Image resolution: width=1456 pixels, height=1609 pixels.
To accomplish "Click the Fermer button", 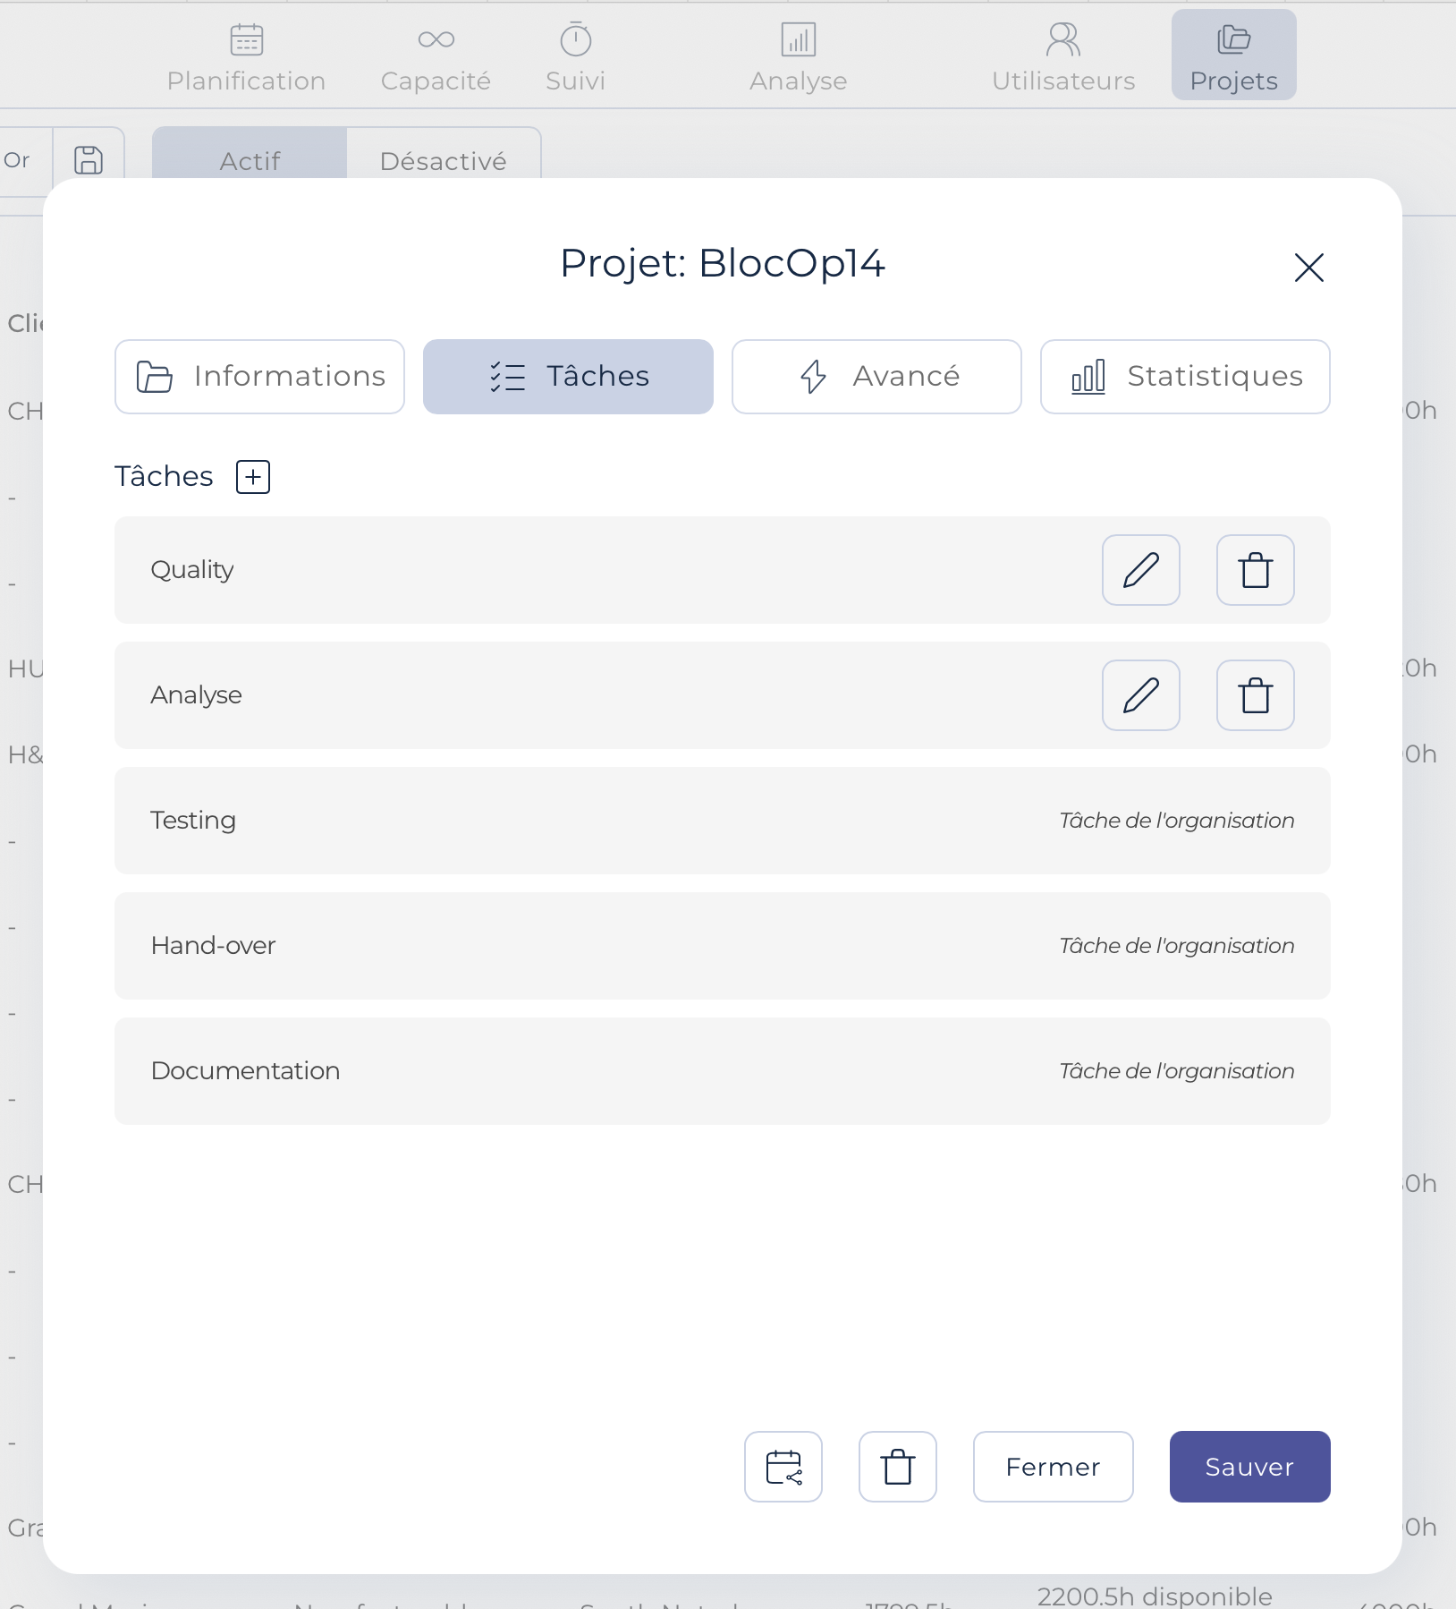I will coord(1054,1467).
